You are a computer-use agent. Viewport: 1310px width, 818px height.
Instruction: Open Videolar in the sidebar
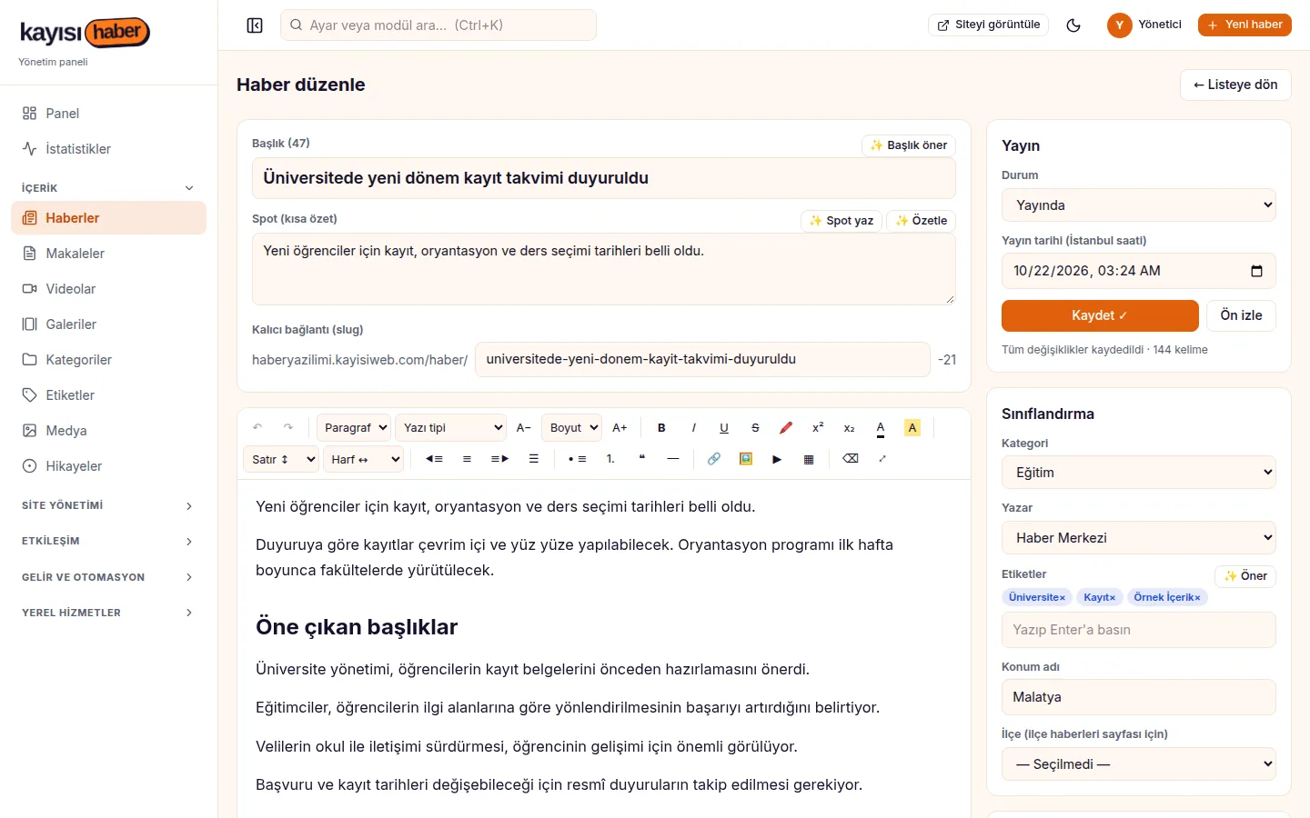point(108,289)
